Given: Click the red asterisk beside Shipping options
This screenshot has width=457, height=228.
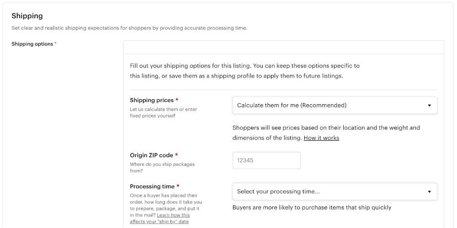Looking at the screenshot, I should point(56,44).
